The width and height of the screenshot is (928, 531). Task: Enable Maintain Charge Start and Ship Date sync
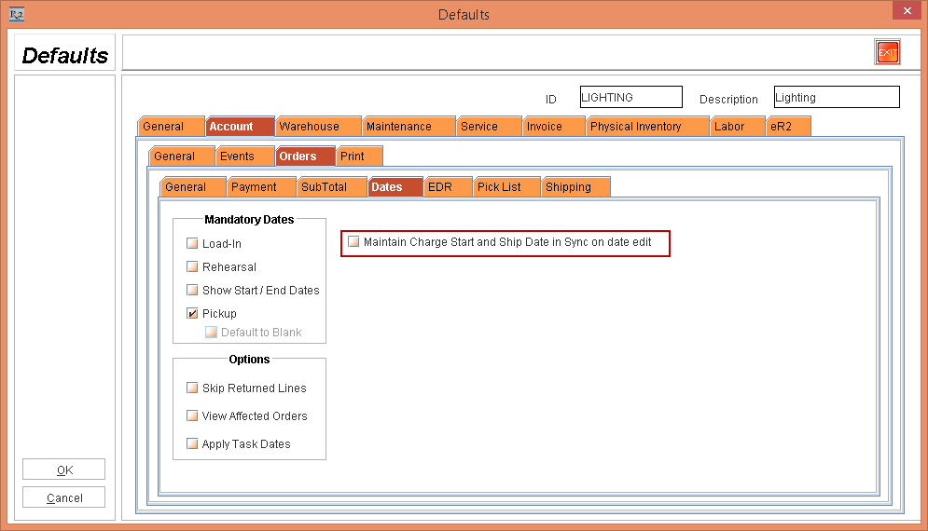[x=353, y=242]
